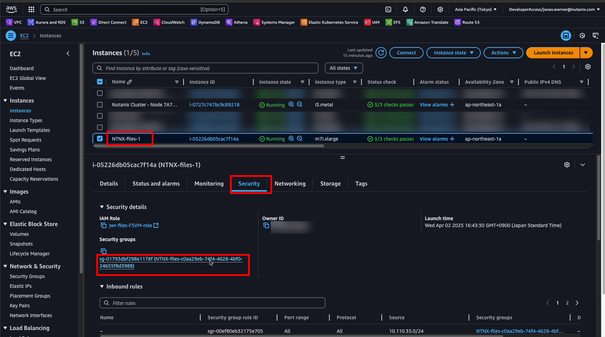This screenshot has width=605, height=337.
Task: Launch CloudShell from the top bar
Action: click(x=388, y=9)
